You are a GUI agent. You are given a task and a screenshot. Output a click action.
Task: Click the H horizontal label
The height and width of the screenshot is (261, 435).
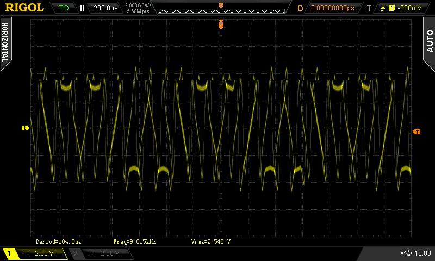click(x=83, y=8)
